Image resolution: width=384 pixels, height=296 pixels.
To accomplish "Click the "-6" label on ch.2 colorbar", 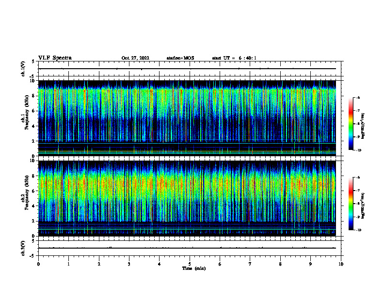I will coord(358,178).
